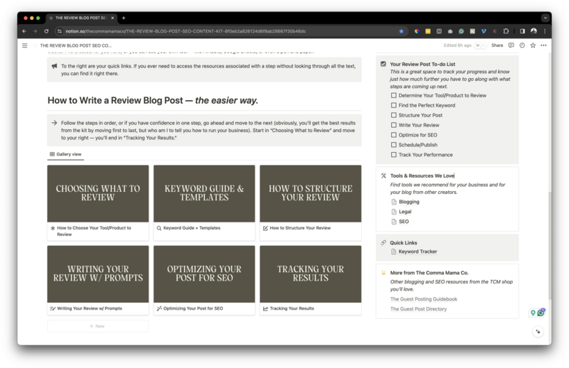The image size is (569, 368).
Task: Click the page breadcrumb THE REVIEW BLOG POST SEO CO...
Action: [75, 45]
